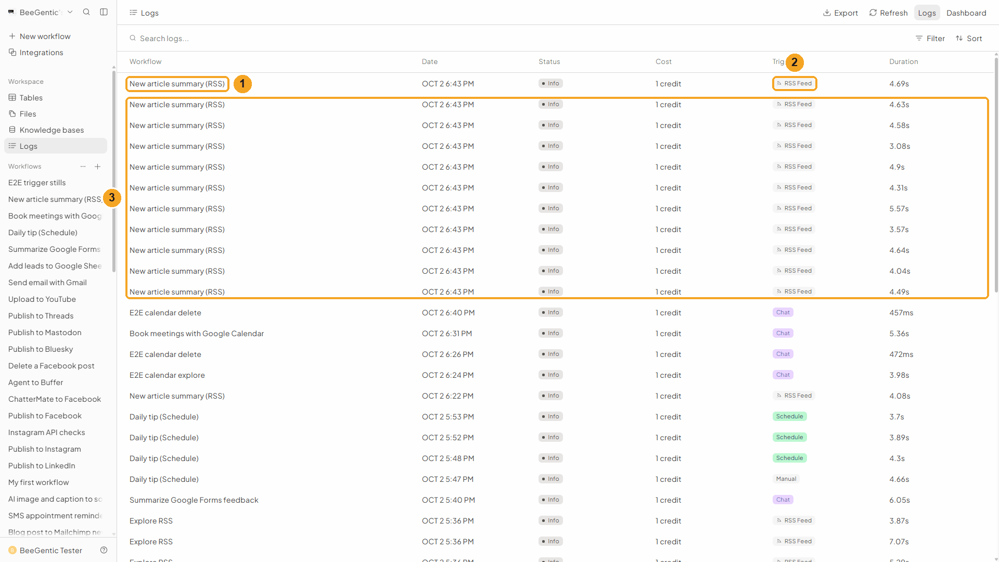Create a New workflow
Viewport: 999px width, 562px height.
pos(40,36)
